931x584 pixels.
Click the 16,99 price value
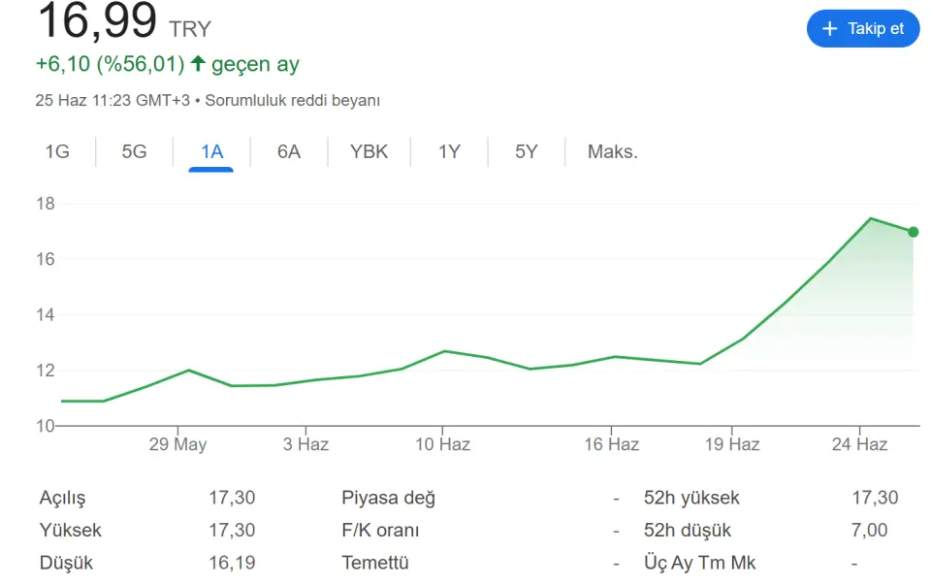pos(97,20)
